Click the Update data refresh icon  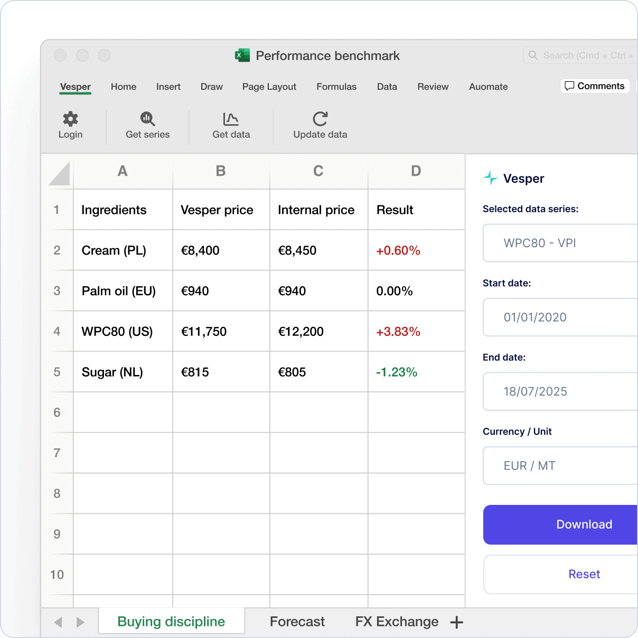click(x=320, y=119)
